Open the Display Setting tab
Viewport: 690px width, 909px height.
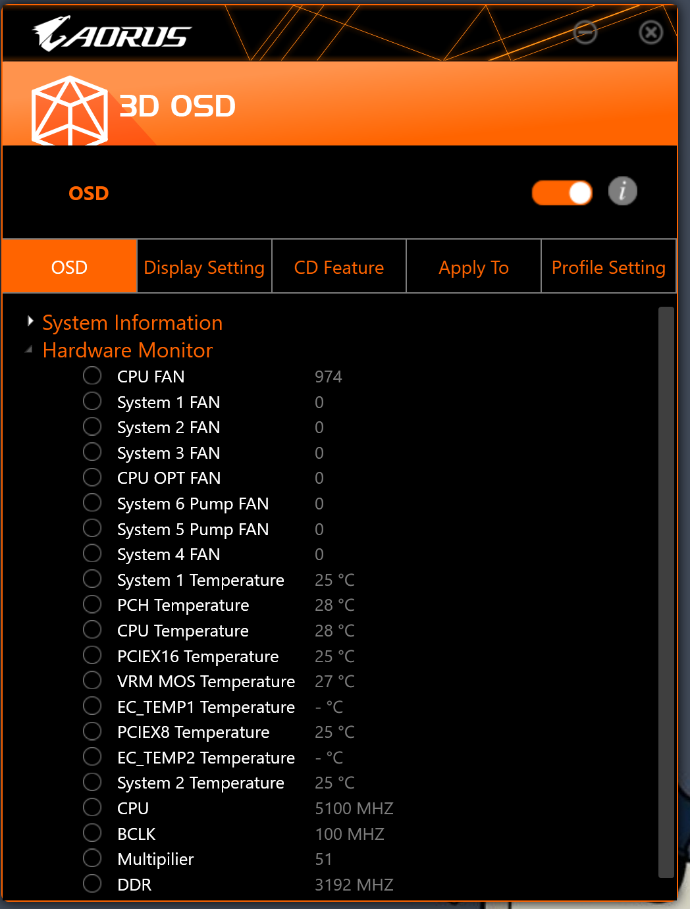pos(204,267)
